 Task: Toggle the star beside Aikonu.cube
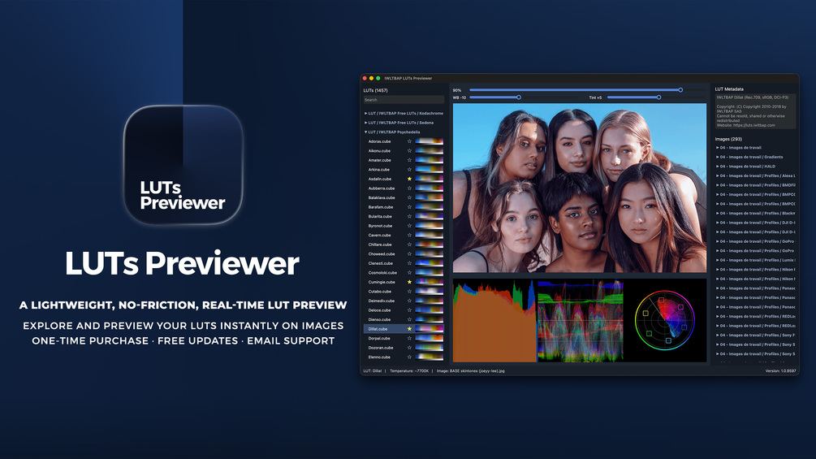[x=409, y=151]
